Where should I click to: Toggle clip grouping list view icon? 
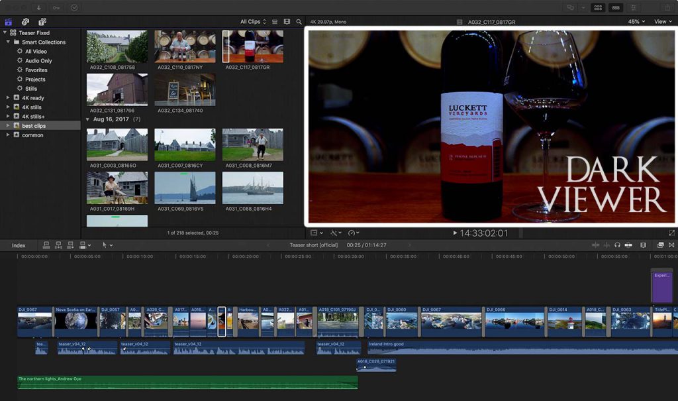click(x=275, y=22)
